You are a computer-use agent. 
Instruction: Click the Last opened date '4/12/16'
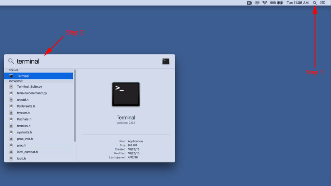(x=133, y=157)
